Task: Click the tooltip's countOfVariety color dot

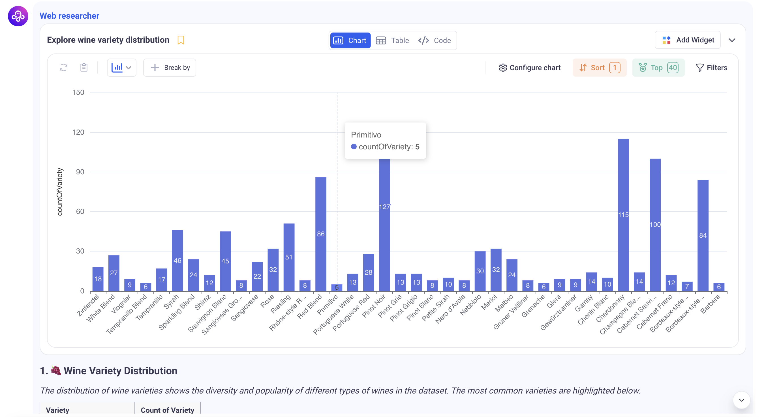Action: click(x=354, y=147)
